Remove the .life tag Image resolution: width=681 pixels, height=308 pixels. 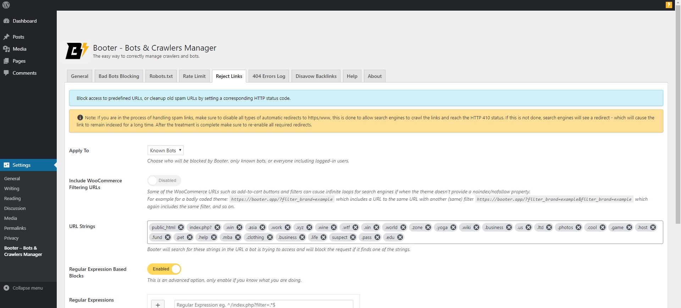(323, 237)
